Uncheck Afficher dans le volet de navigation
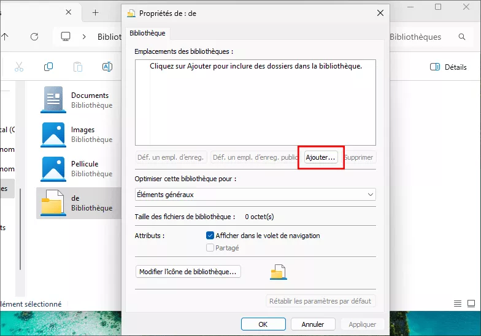Screen dimensions: 481x336 [x=210, y=235]
